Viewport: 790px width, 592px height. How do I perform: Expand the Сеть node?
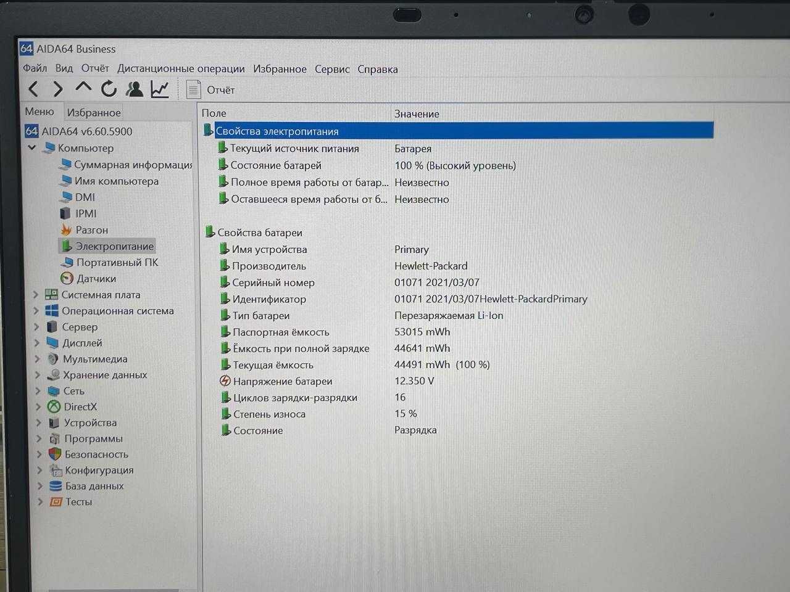coord(38,391)
